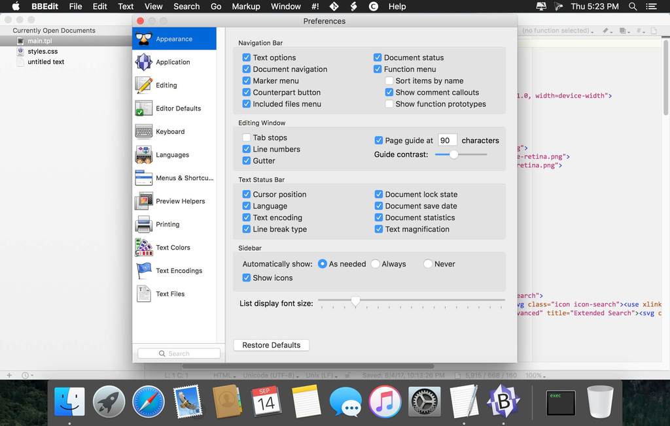Click the Guide contrast slider
Screen dimensions: 670x426
[453, 155]
